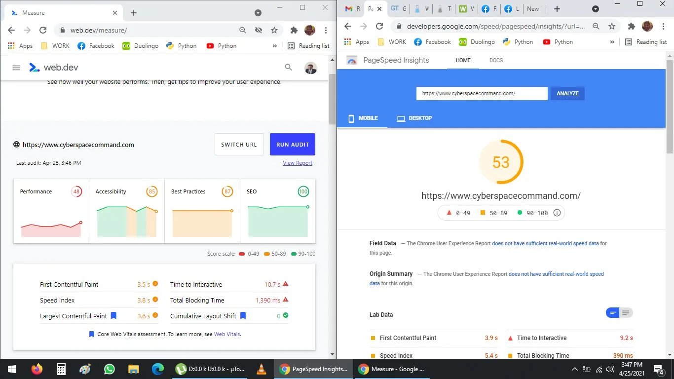Click the Performance score 48 gauge

coord(76,191)
